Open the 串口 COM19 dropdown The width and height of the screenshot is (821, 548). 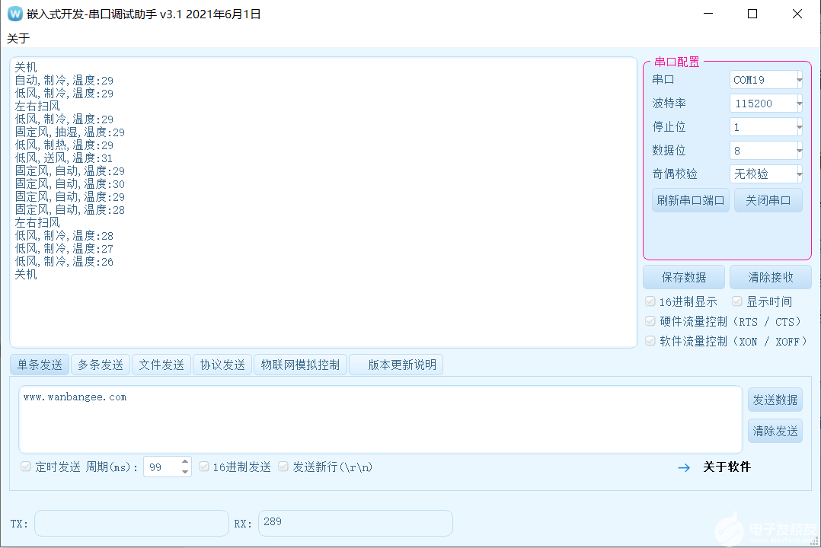(765, 80)
